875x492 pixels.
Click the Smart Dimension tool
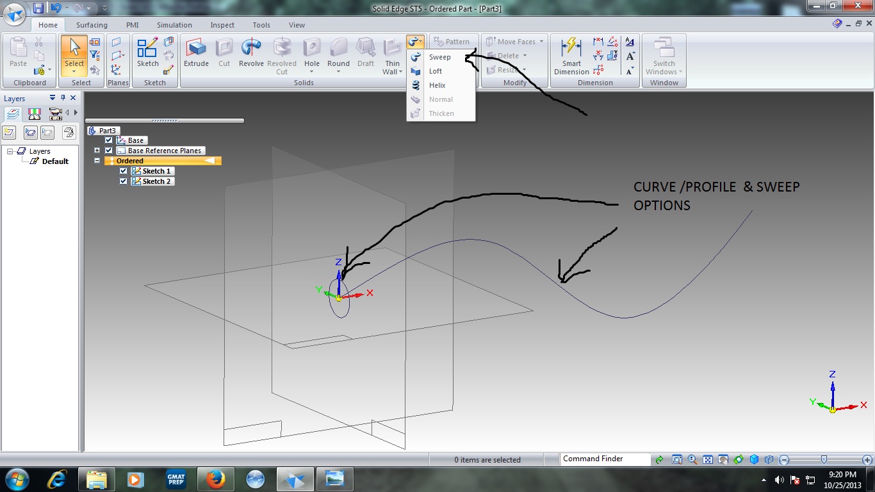[571, 56]
